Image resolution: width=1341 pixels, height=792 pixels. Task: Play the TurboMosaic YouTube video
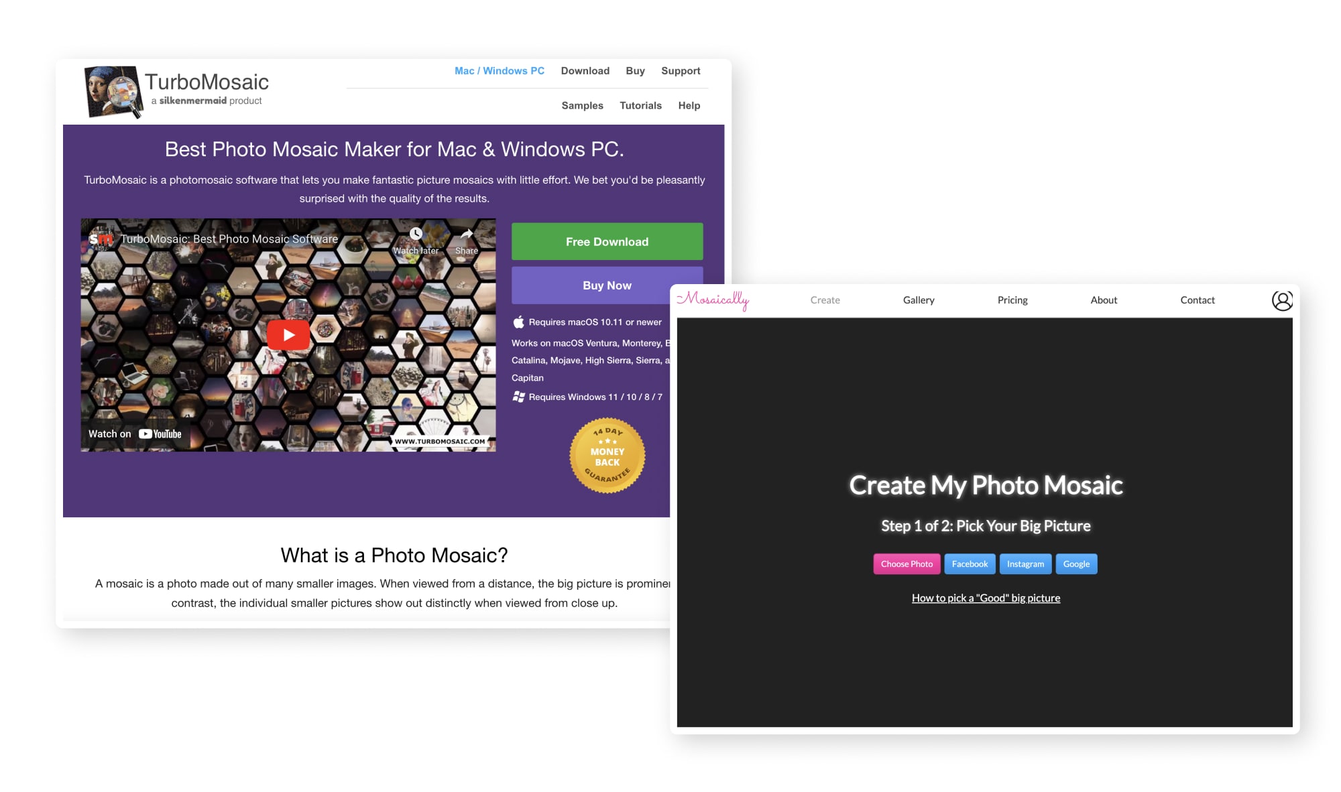[x=288, y=334]
